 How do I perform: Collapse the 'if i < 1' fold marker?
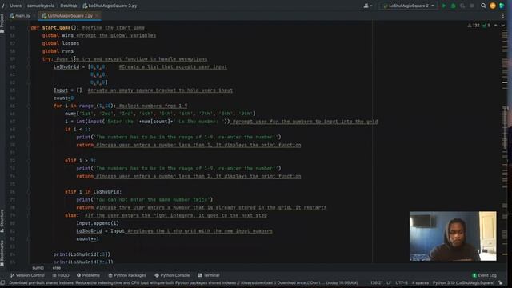pyautogui.click(x=29, y=130)
